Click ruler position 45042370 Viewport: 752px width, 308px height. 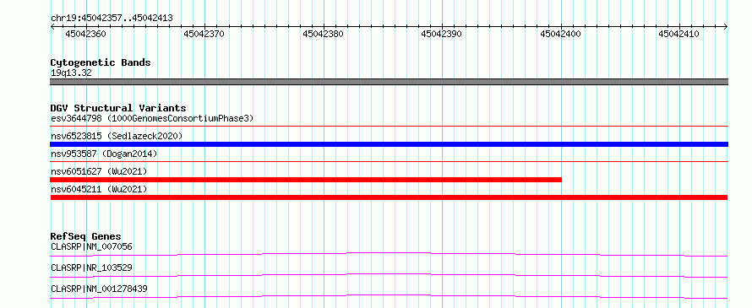[204, 34]
